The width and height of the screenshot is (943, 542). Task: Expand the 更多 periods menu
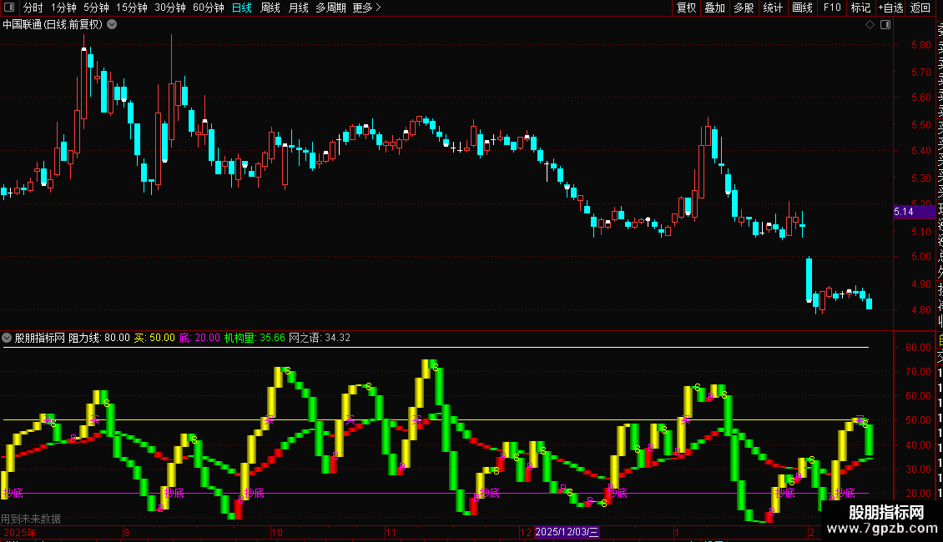(366, 8)
